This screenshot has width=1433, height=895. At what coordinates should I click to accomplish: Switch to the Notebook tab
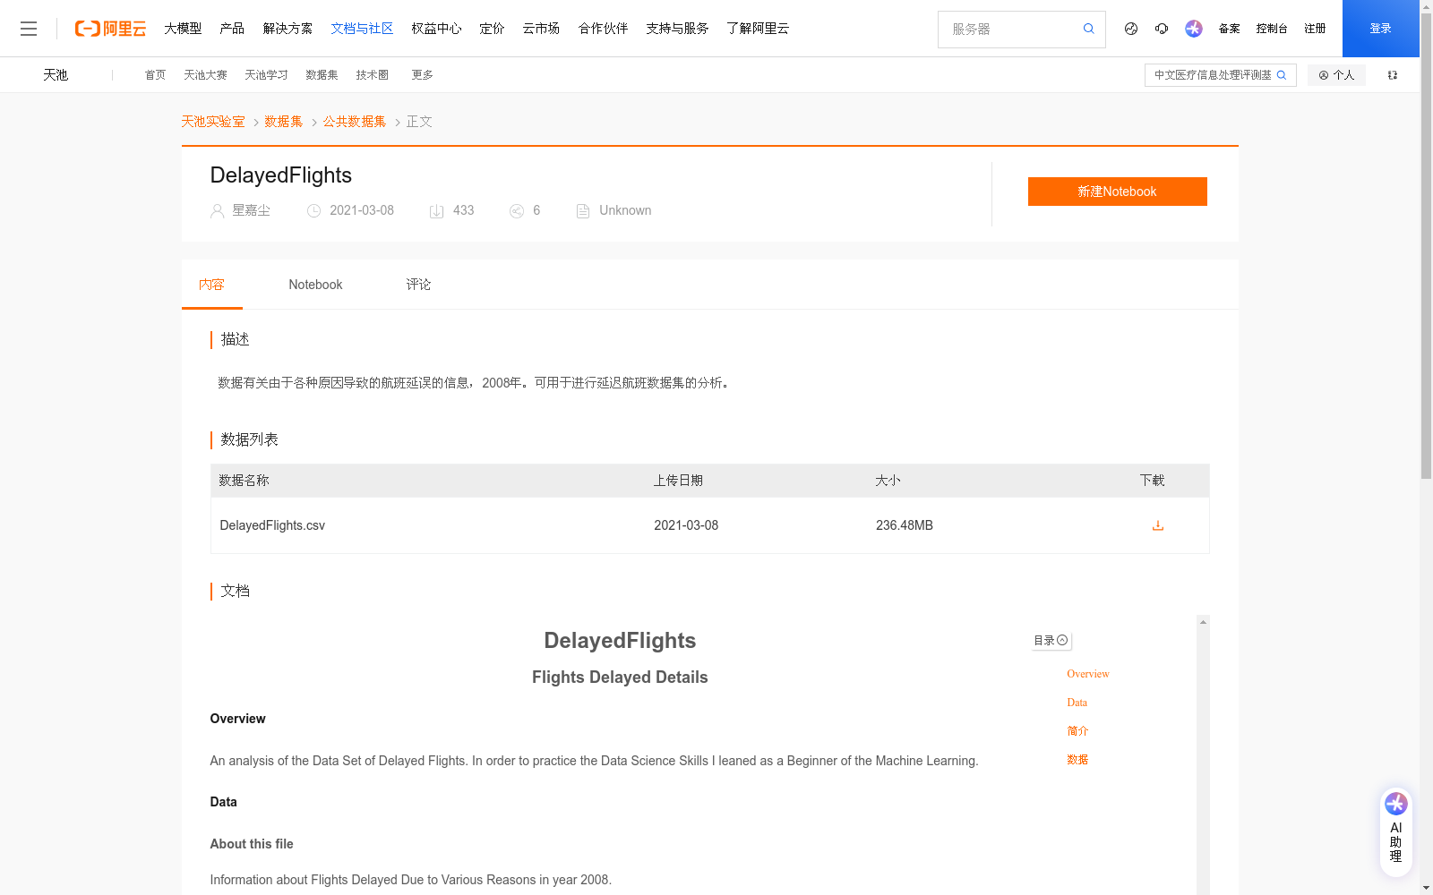315,285
